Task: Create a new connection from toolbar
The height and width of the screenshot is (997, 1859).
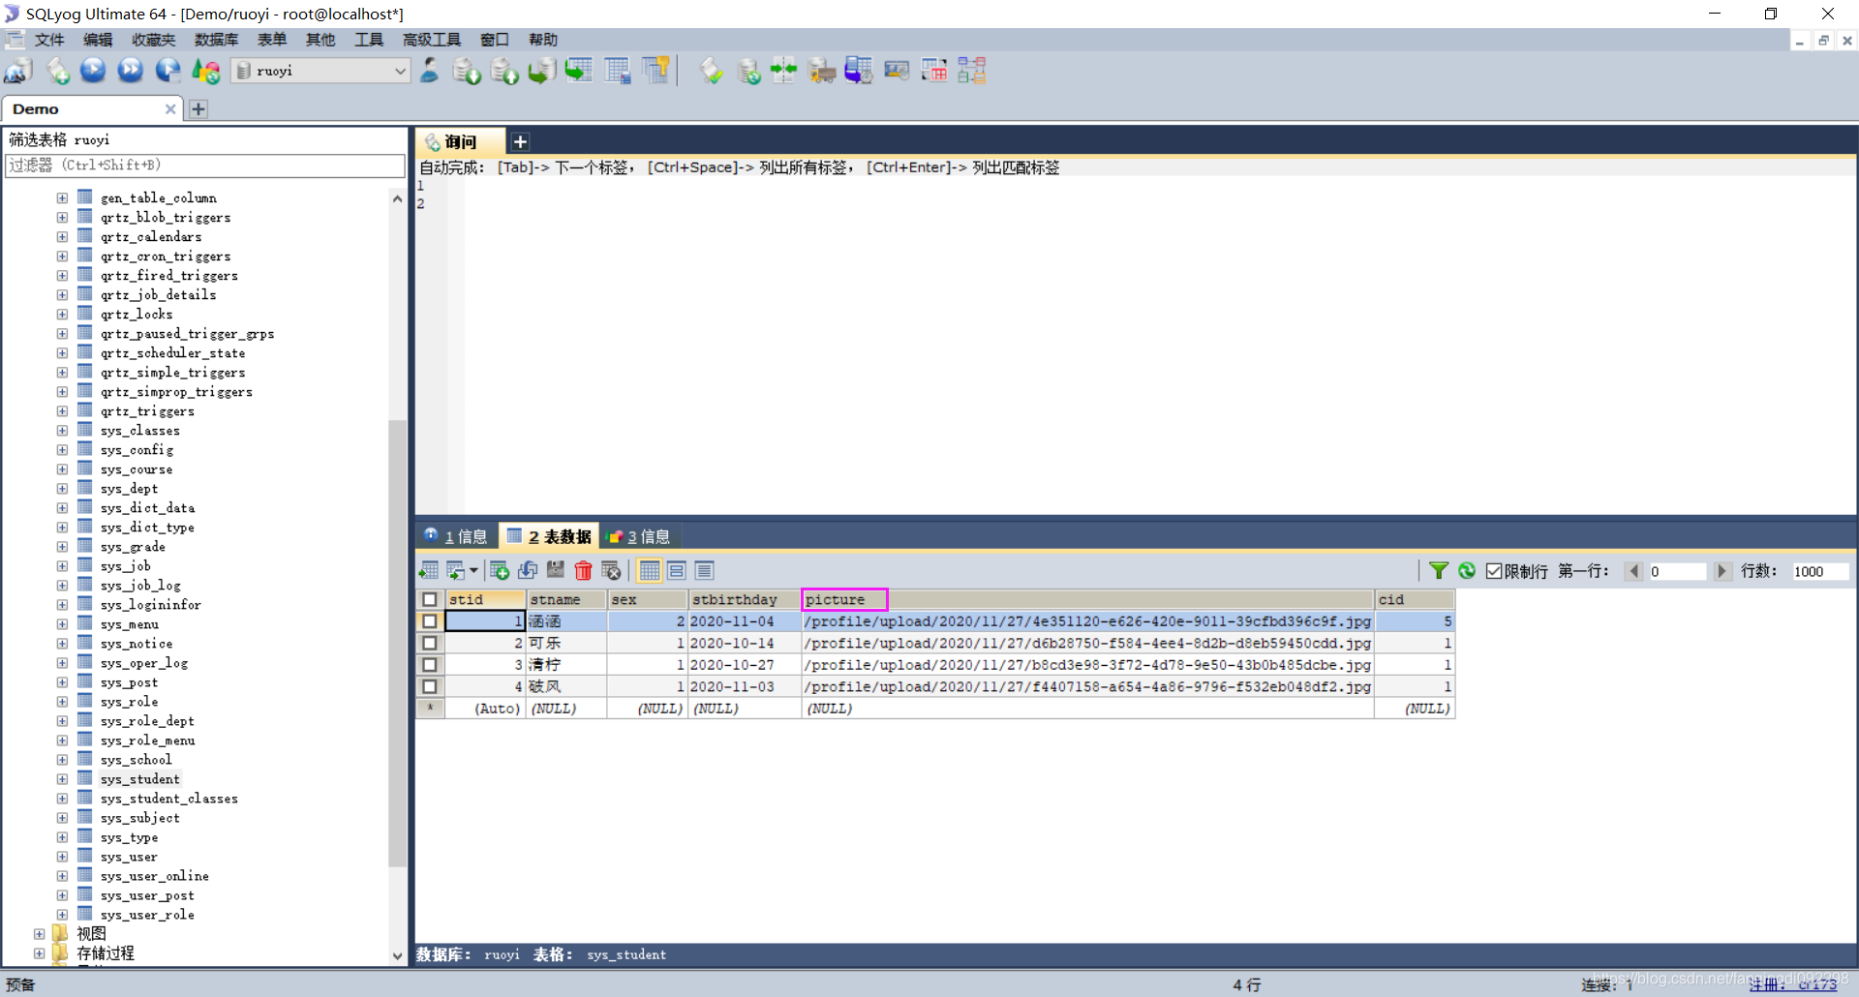Action: click(18, 71)
